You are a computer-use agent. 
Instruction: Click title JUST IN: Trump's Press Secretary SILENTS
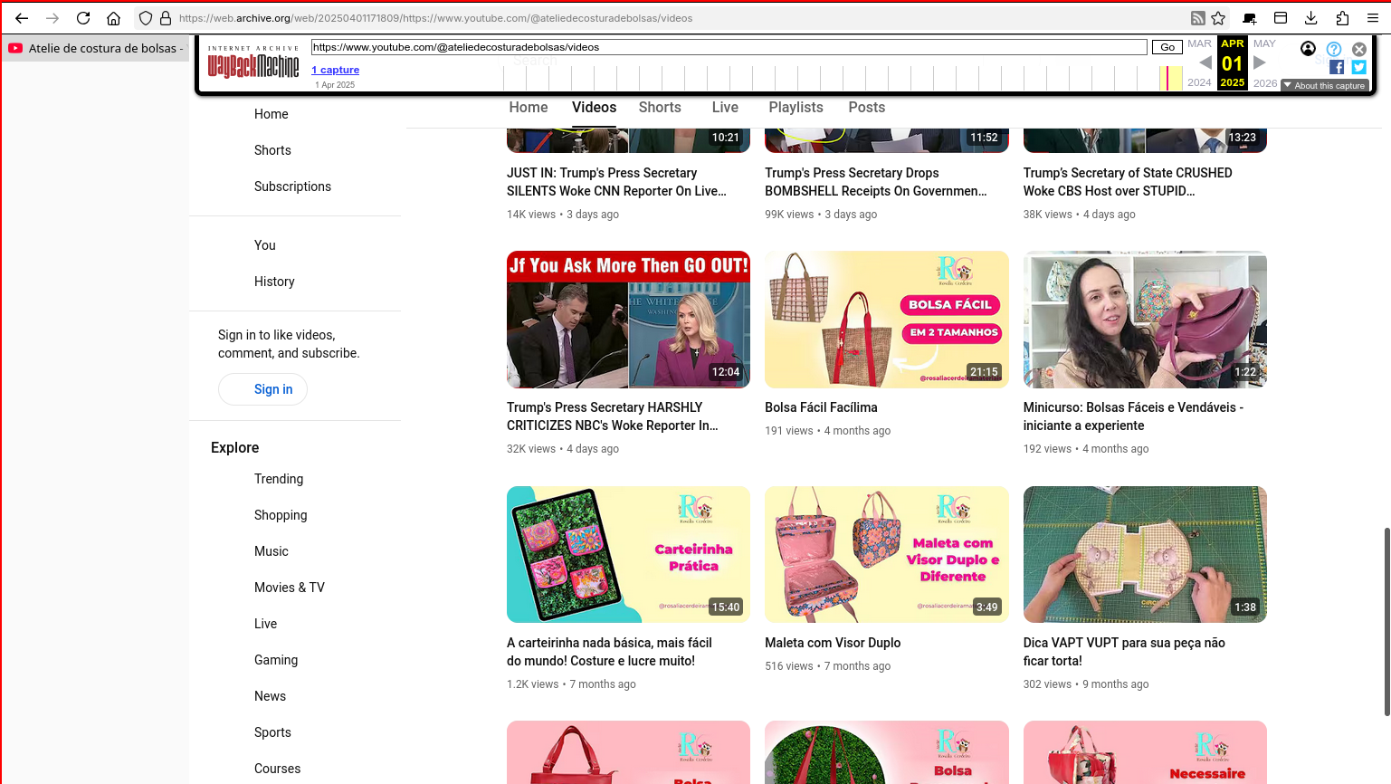616,182
